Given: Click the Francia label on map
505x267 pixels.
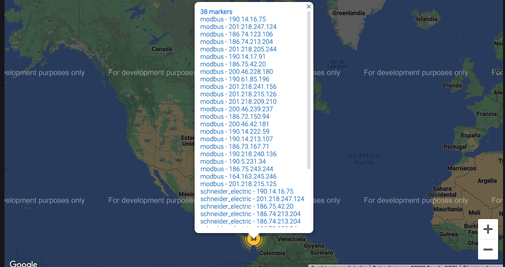Looking at the screenshot, I should [487, 114].
